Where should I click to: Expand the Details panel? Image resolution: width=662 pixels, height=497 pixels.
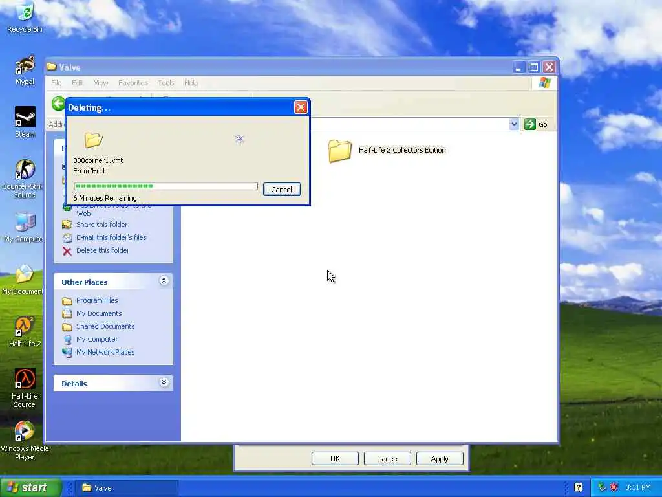pyautogui.click(x=164, y=382)
